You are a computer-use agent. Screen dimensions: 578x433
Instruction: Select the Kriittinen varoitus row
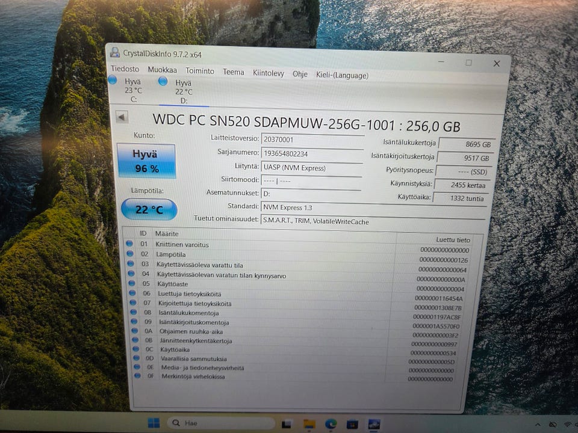pos(298,247)
